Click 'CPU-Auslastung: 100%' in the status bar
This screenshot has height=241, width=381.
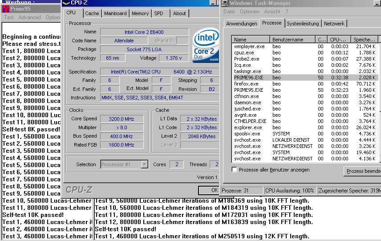[290, 190]
